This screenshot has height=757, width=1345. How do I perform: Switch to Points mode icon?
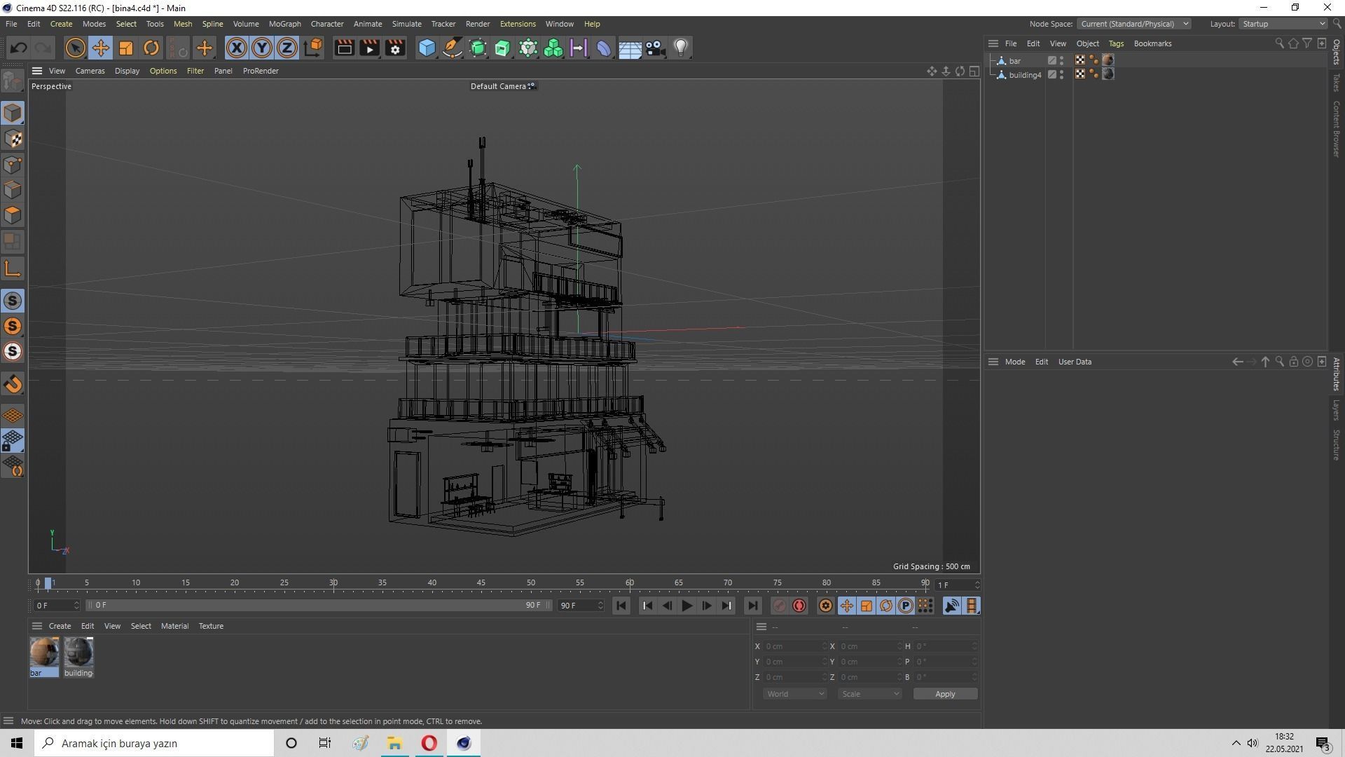click(13, 165)
